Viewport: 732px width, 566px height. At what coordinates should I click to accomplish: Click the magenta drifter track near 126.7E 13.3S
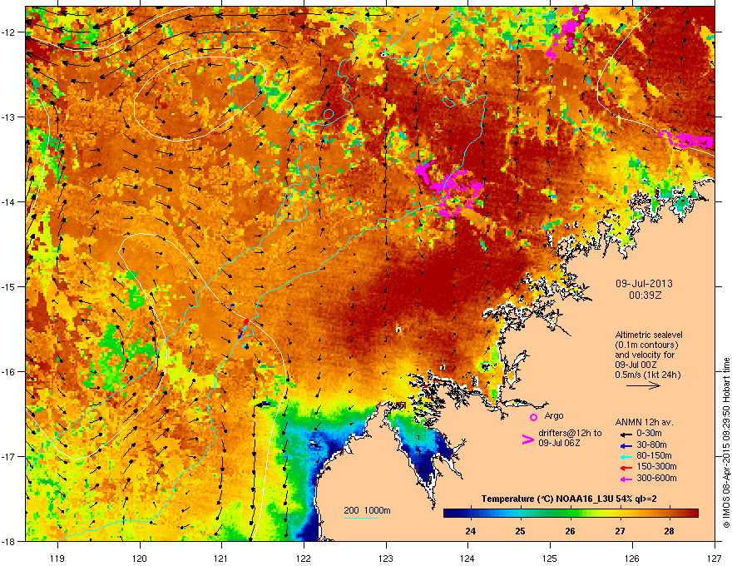point(686,140)
